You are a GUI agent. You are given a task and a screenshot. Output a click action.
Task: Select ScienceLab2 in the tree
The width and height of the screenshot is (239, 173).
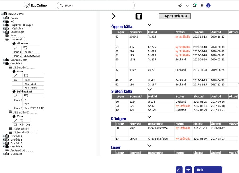(x=22, y=112)
